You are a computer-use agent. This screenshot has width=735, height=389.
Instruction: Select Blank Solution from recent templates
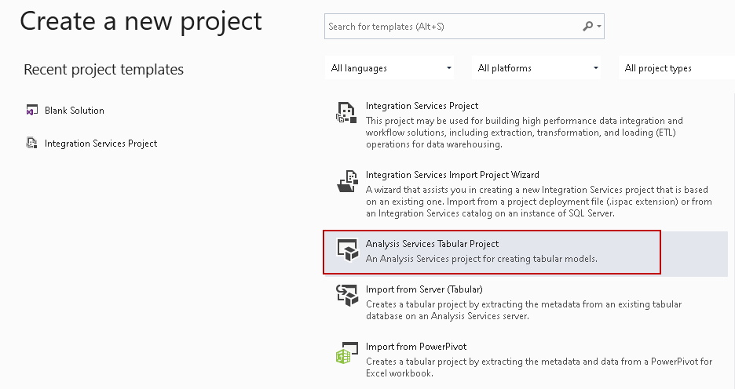[75, 111]
